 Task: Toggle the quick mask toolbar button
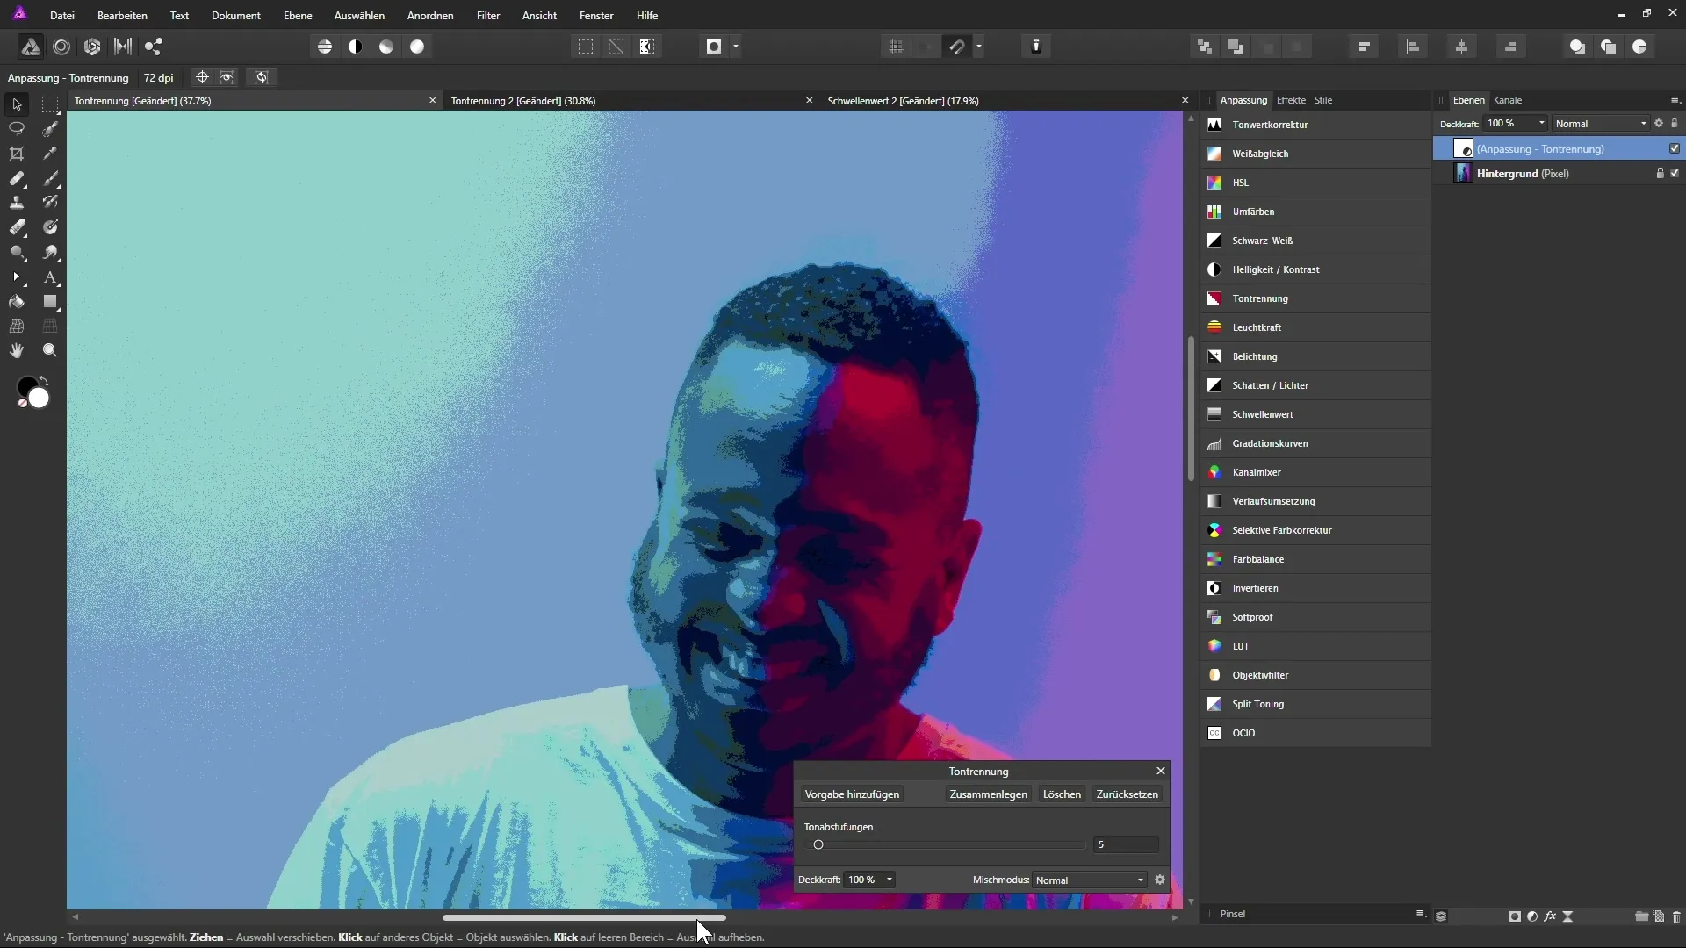714,47
